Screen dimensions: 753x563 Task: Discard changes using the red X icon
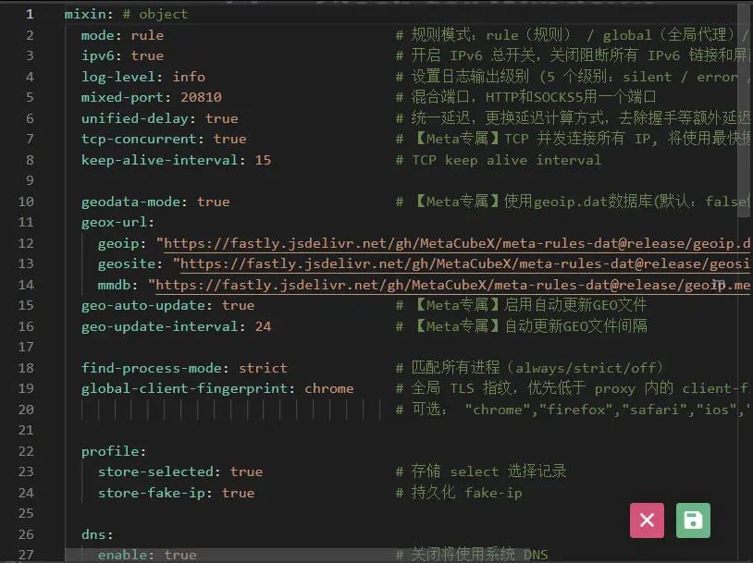pyautogui.click(x=647, y=520)
